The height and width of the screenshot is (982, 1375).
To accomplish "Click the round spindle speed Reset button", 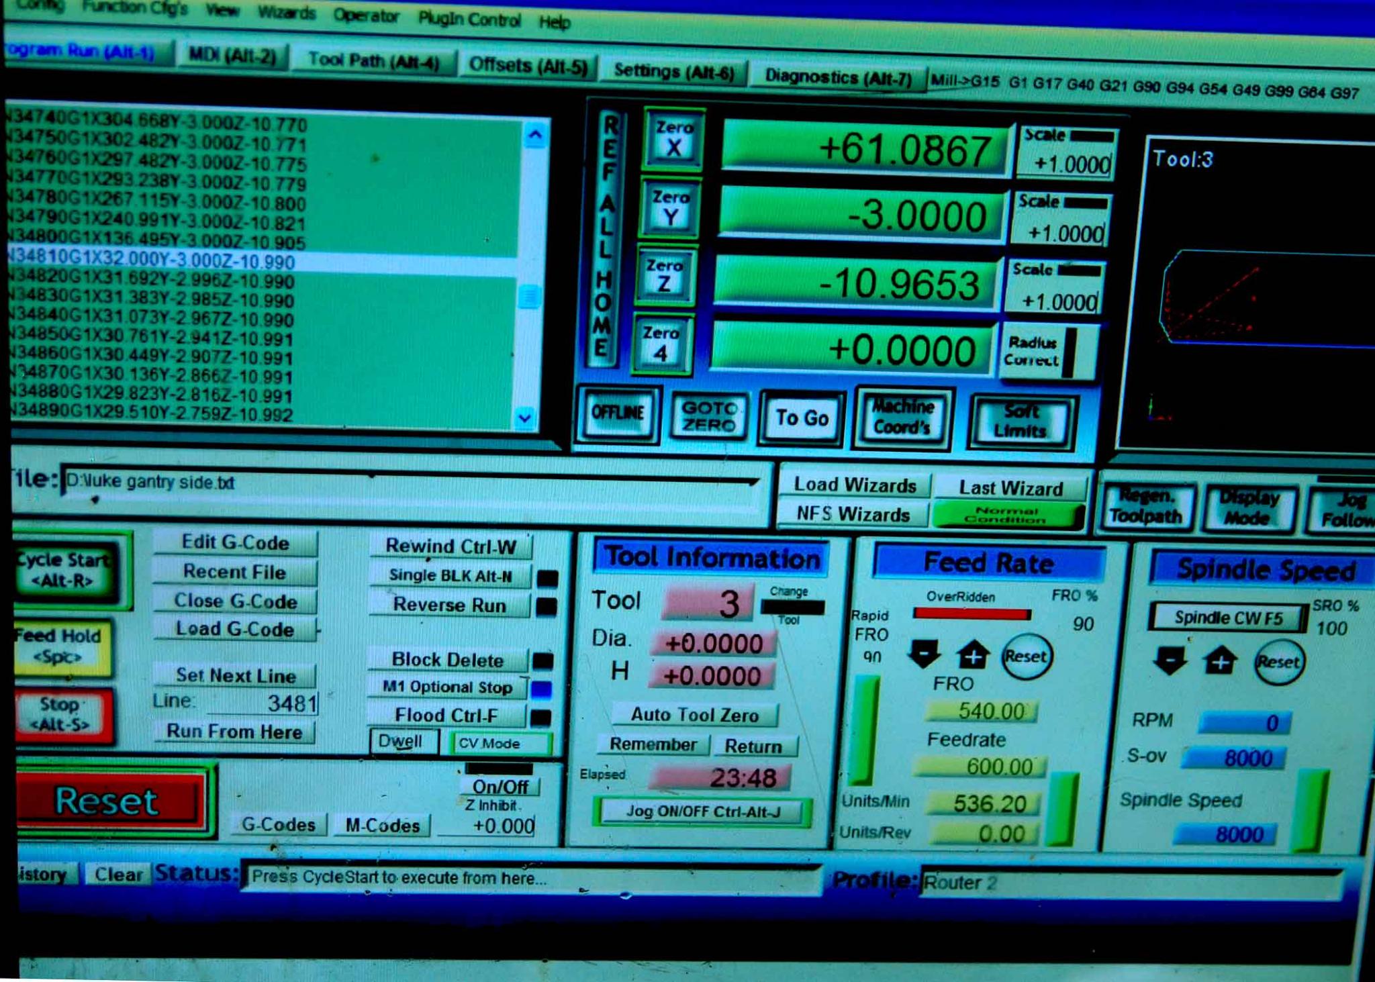I will click(x=1278, y=662).
